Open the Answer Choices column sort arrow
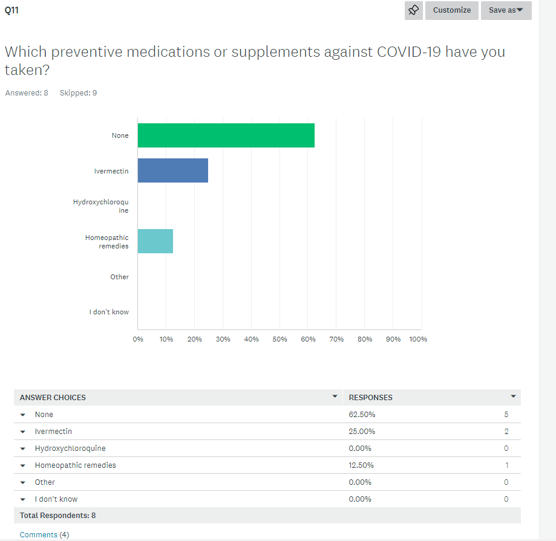556x541 pixels. pos(335,397)
